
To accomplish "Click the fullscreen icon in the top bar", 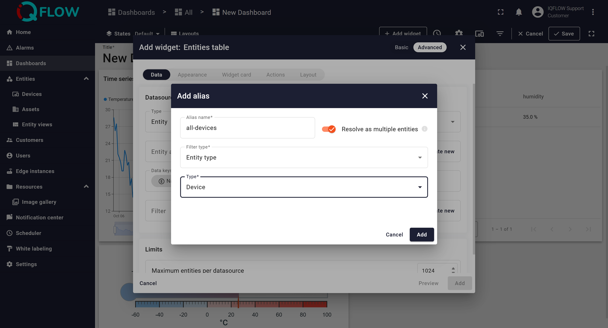I will click(500, 12).
